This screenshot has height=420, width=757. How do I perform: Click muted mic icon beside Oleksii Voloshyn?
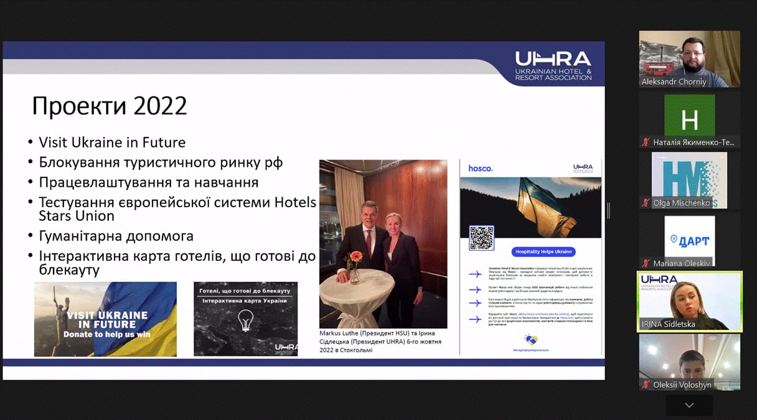[646, 385]
